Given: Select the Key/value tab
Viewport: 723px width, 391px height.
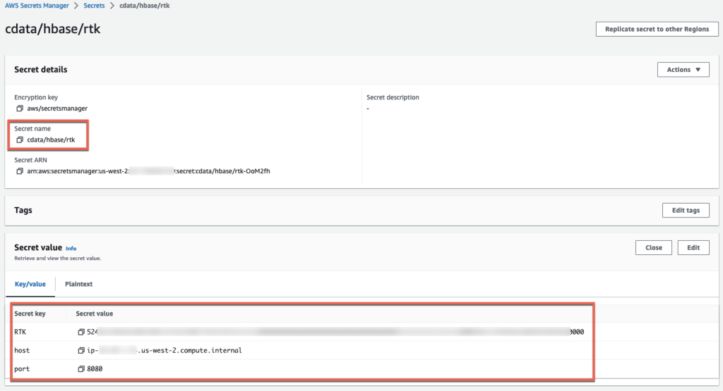Looking at the screenshot, I should [x=30, y=284].
